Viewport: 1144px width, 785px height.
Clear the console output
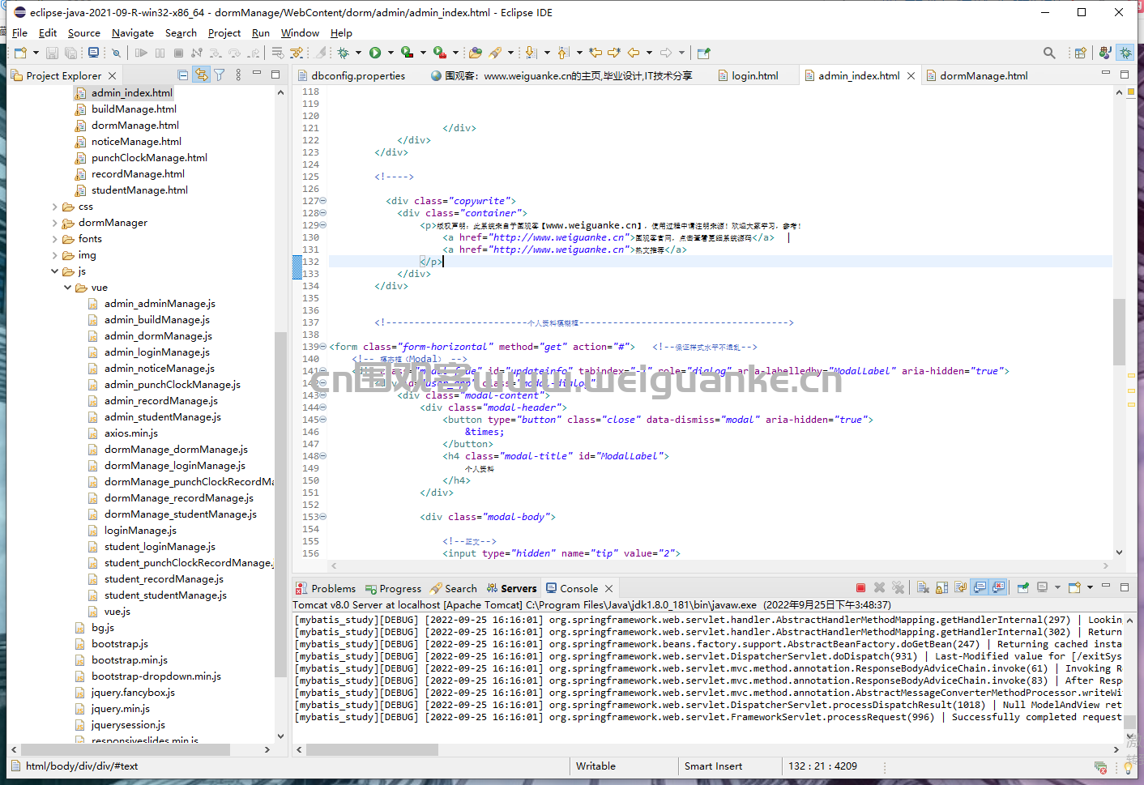pyautogui.click(x=923, y=588)
